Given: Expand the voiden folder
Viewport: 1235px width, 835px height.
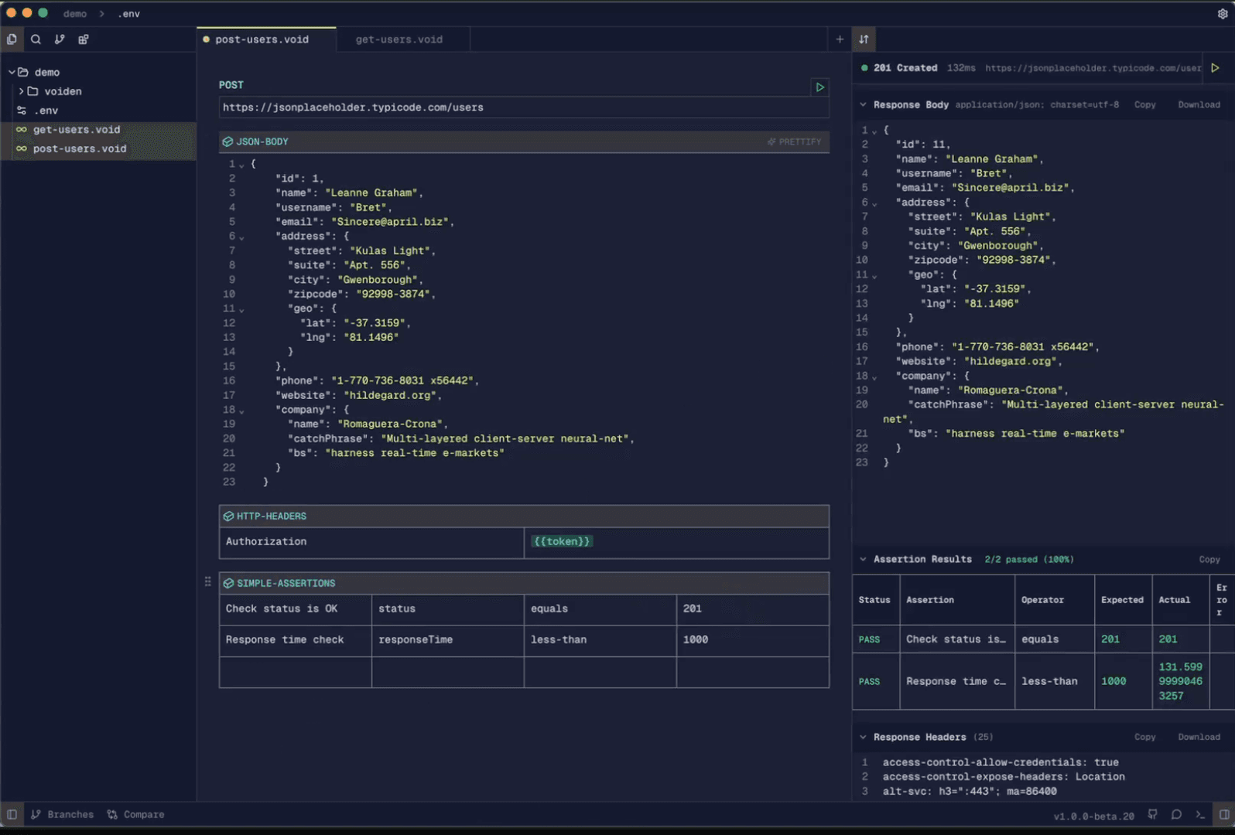Looking at the screenshot, I should pos(21,91).
